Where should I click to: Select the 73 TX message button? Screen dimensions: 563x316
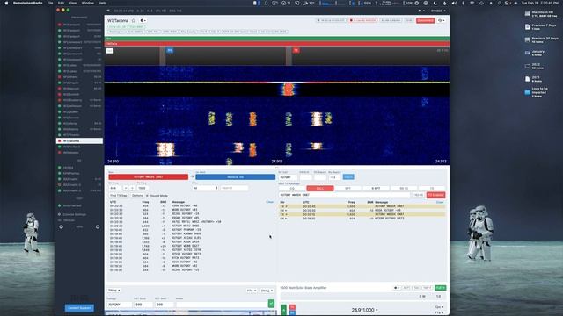pyautogui.click(x=432, y=189)
